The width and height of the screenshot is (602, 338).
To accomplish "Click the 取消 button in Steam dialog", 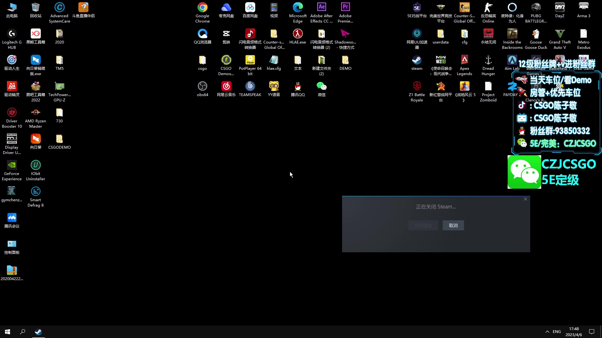I will click(x=453, y=225).
